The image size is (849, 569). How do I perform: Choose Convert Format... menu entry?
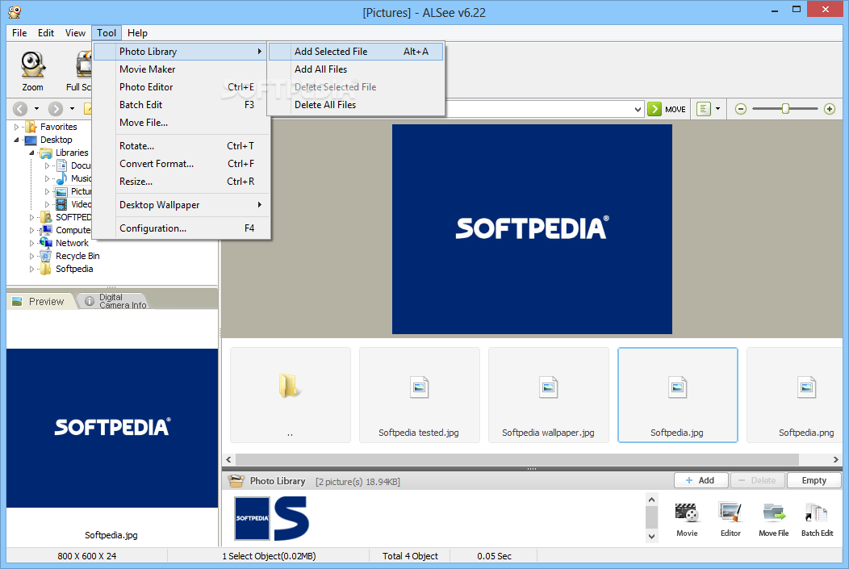181,164
